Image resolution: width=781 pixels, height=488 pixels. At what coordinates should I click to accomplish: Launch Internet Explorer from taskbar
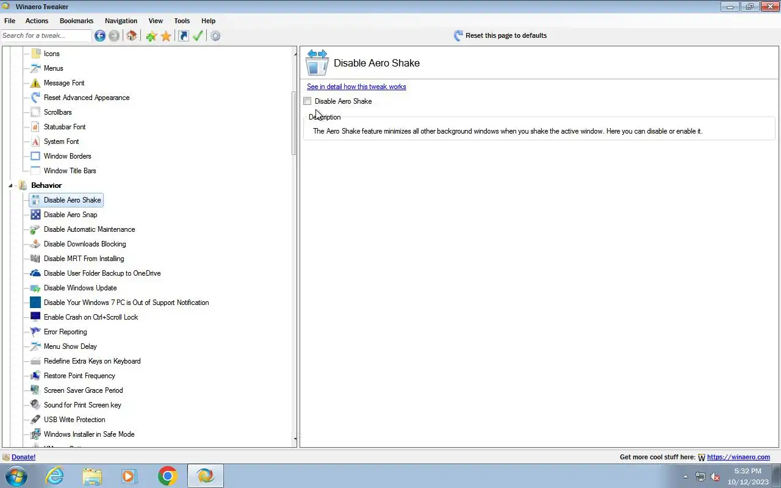click(x=55, y=476)
